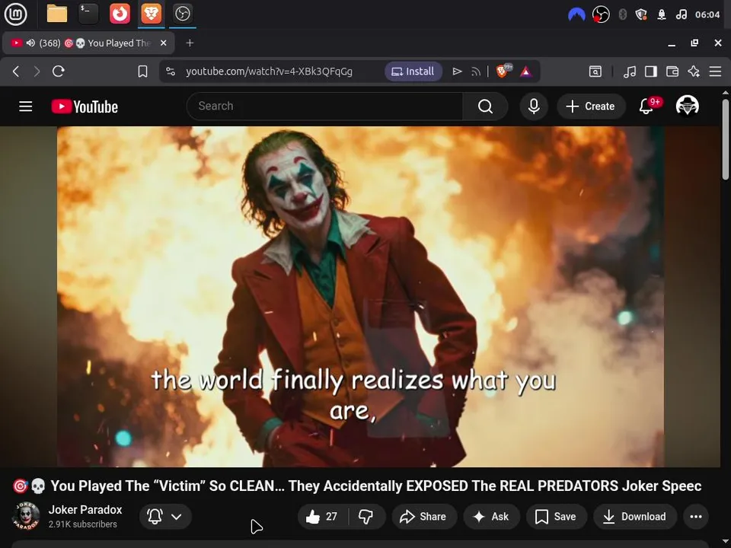The width and height of the screenshot is (731, 548).
Task: Open a new browser tab
Action: pyautogui.click(x=190, y=43)
